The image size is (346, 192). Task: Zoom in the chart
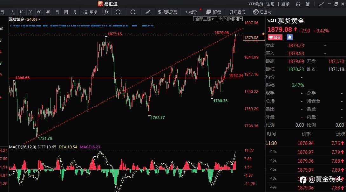tap(133, 12)
